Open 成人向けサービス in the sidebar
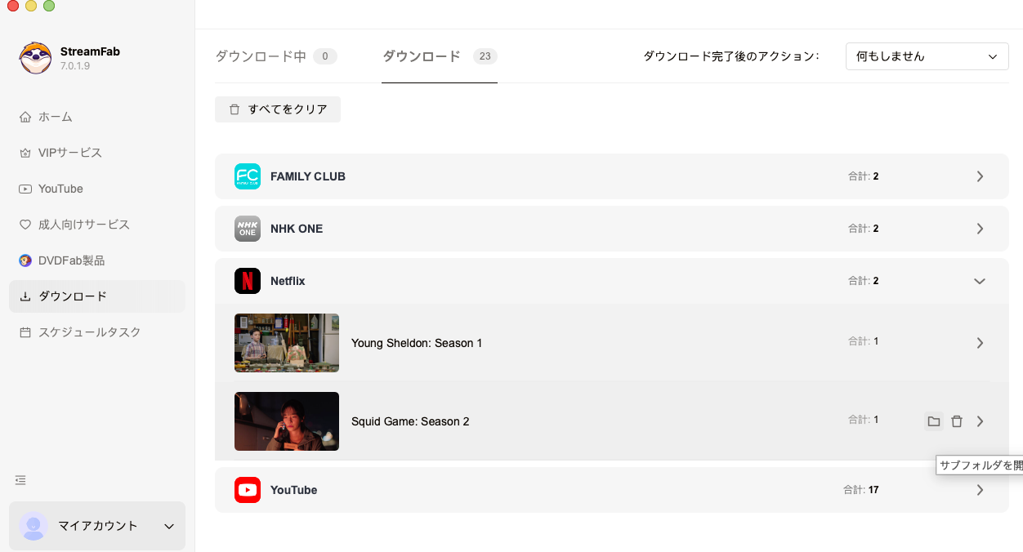 97,225
